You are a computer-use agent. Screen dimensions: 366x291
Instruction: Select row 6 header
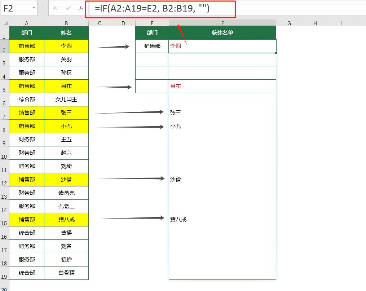[4, 100]
